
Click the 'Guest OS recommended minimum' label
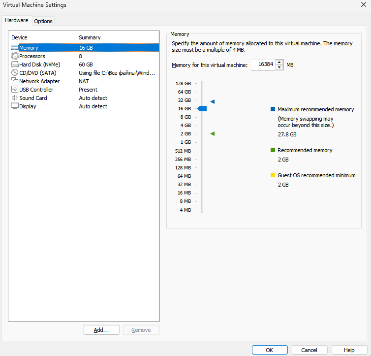[x=316, y=175]
